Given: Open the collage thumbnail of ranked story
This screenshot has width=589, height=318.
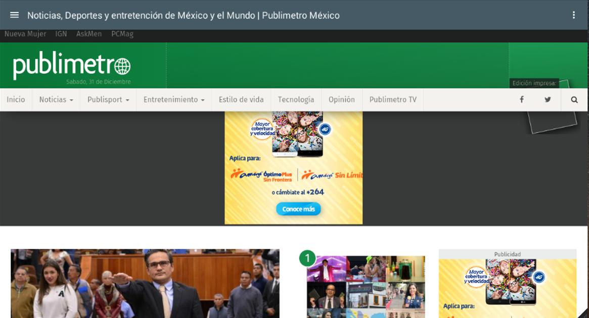Looking at the screenshot, I should tap(366, 287).
